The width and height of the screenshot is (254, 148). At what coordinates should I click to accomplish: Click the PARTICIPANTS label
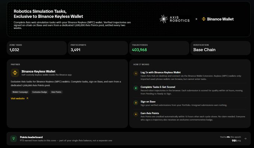pyautogui.click(x=78, y=45)
